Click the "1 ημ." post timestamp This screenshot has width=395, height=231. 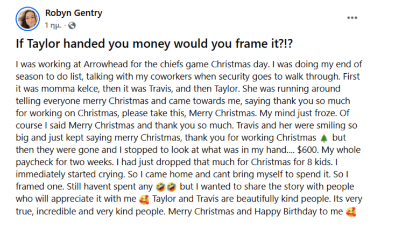tap(53, 25)
